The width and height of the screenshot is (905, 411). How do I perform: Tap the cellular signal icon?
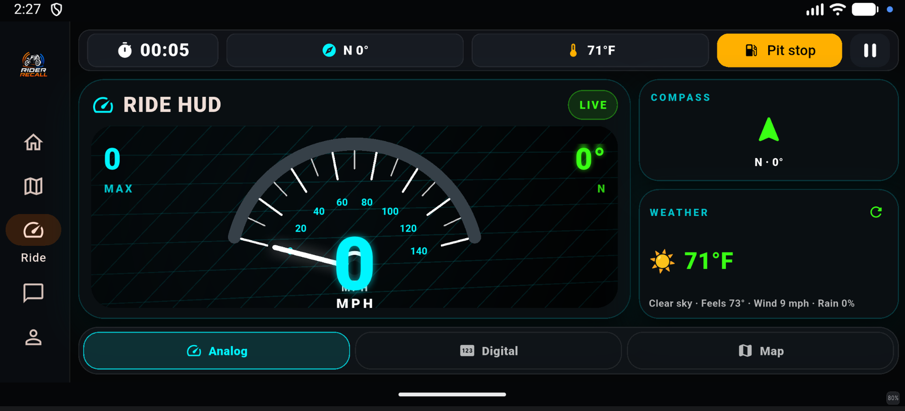coord(815,10)
